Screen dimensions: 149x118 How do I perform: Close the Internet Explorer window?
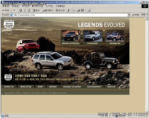pyautogui.click(x=147, y=2)
